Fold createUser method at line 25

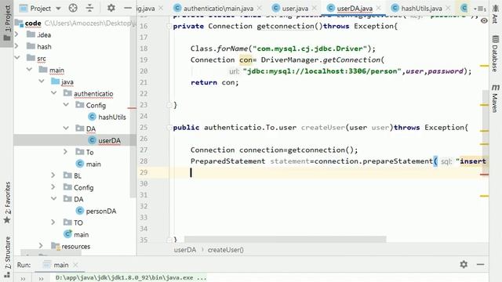click(169, 127)
